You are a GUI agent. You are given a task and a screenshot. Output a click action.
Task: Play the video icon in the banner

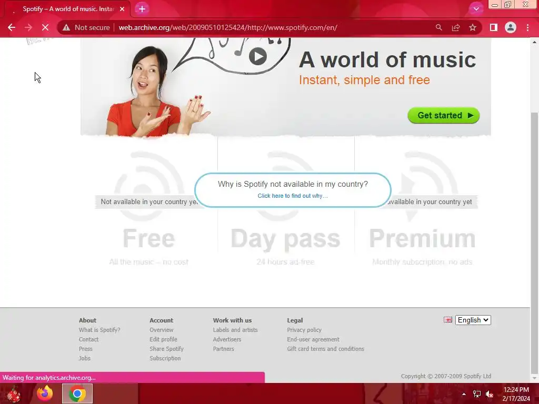258,56
